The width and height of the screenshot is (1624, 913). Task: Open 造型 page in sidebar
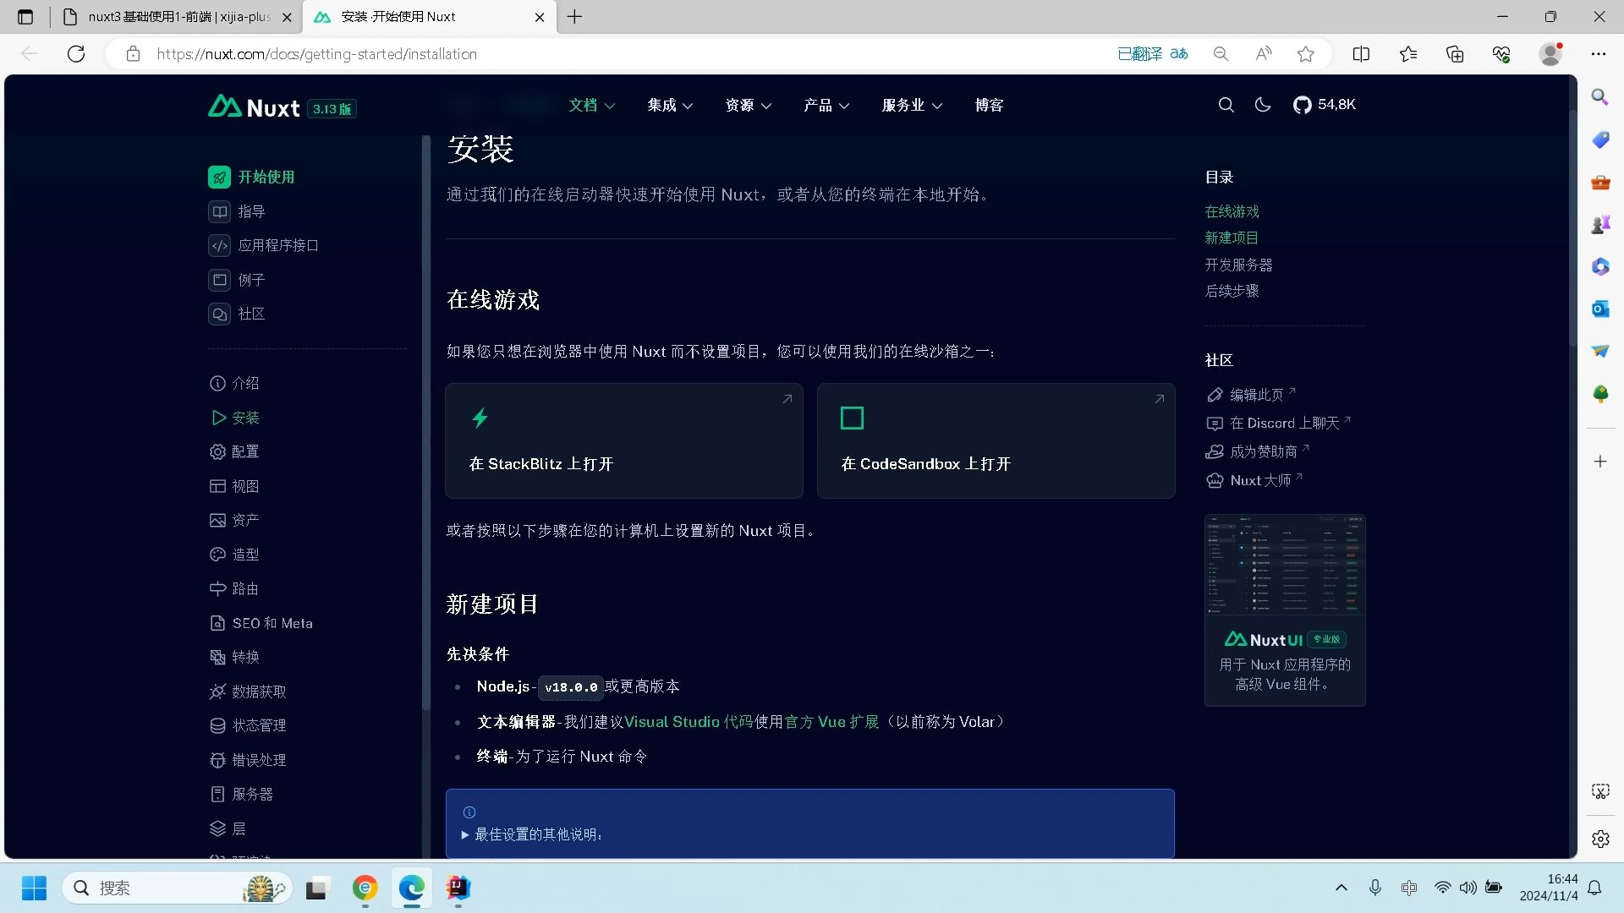[x=234, y=555]
